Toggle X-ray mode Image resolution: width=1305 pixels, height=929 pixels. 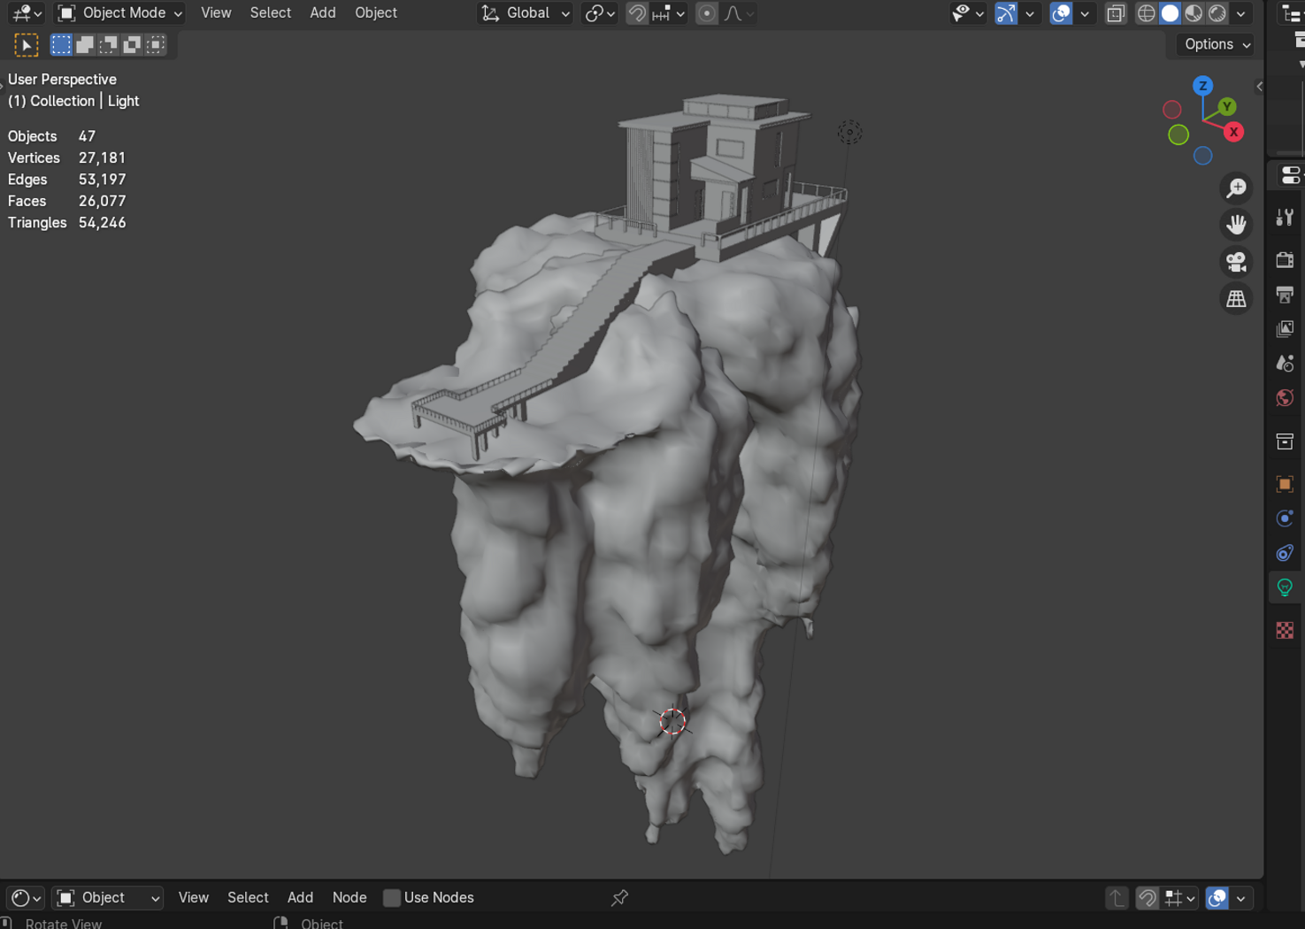click(x=1116, y=13)
